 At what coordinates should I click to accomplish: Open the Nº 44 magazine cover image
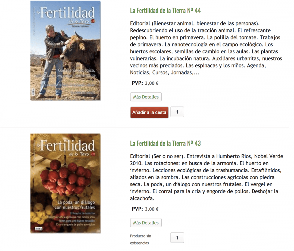click(x=66, y=51)
